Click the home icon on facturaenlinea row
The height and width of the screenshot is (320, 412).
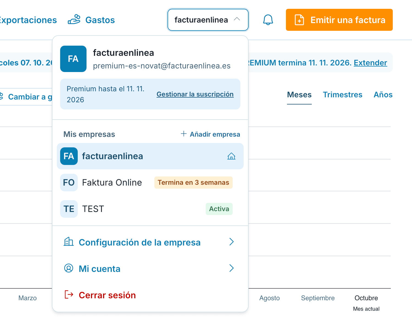pos(231,156)
